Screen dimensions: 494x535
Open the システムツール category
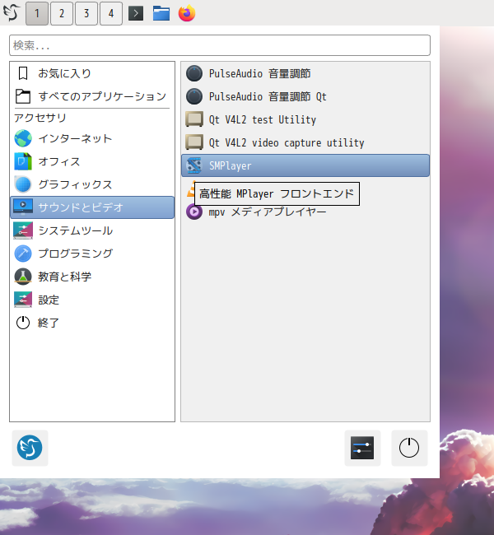92,230
